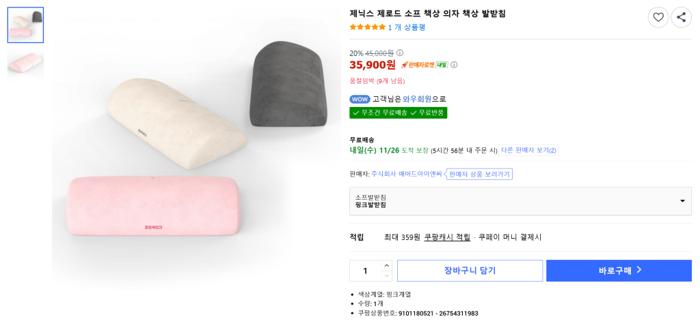Open the 1 개 상품평 reviews link
700x330 pixels.
(x=407, y=27)
